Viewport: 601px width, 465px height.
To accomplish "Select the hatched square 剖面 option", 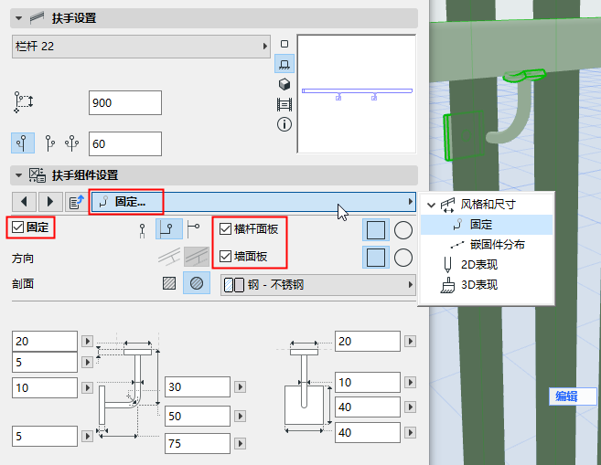I will [x=169, y=283].
